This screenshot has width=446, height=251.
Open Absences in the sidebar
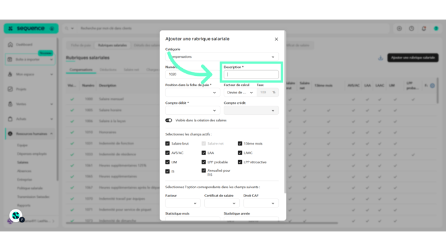[x=24, y=171]
